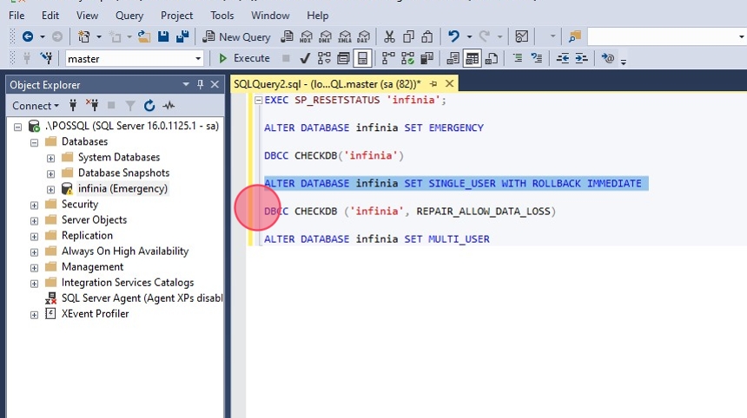Toggle IntelliSense Enabled button
The width and height of the screenshot is (747, 418).
[x=362, y=58]
